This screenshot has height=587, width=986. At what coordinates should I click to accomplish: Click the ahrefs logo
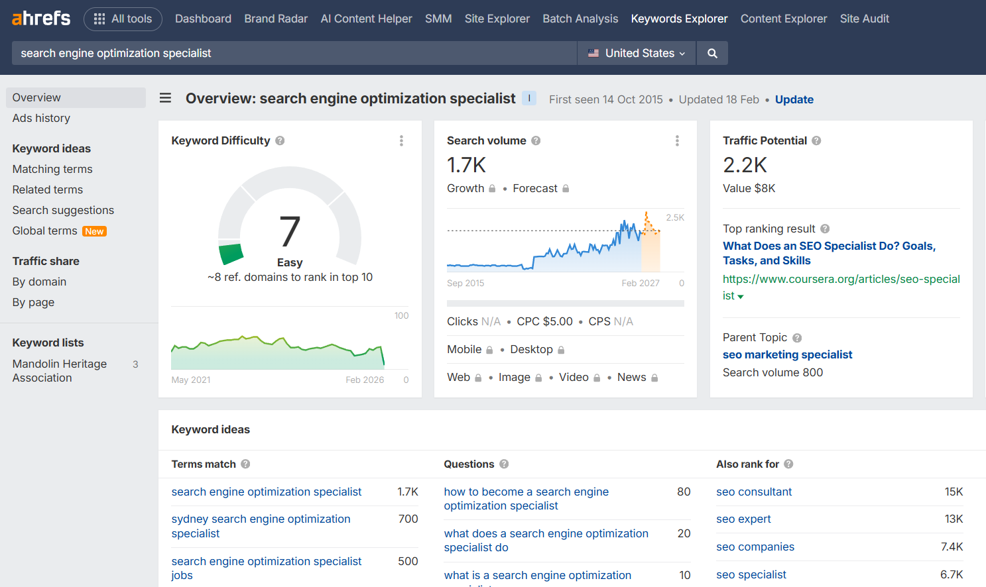[41, 19]
